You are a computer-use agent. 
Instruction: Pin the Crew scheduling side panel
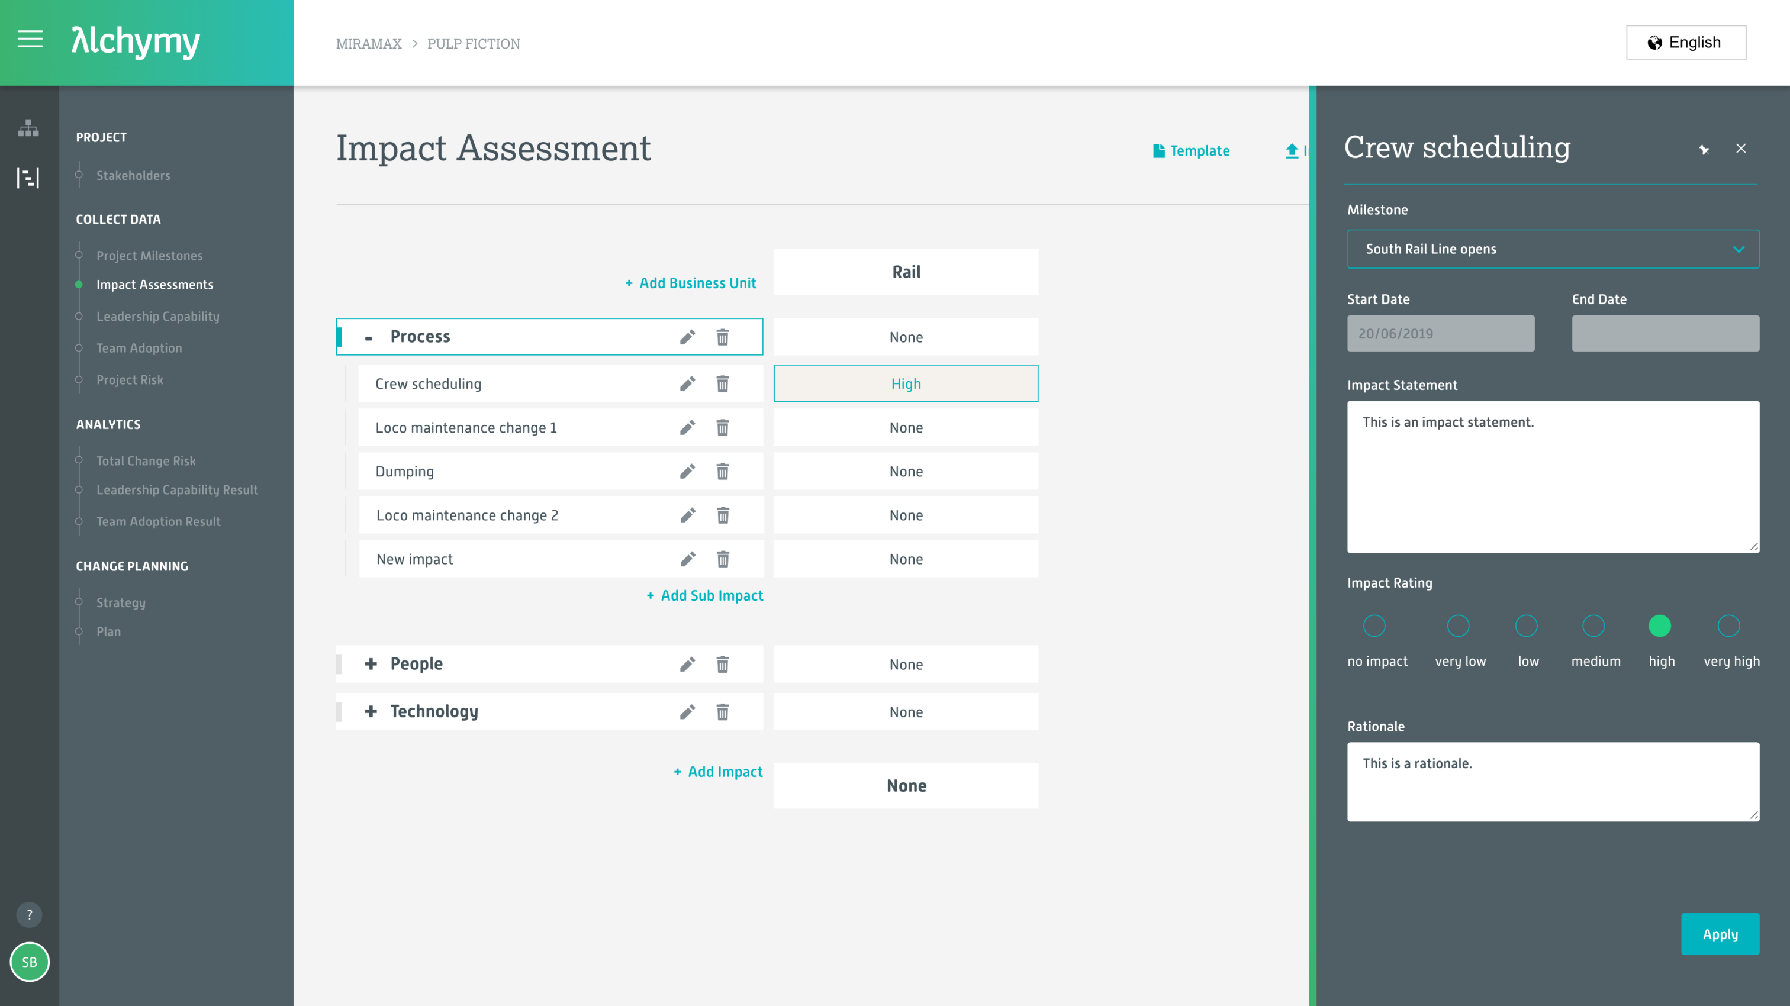pos(1704,149)
